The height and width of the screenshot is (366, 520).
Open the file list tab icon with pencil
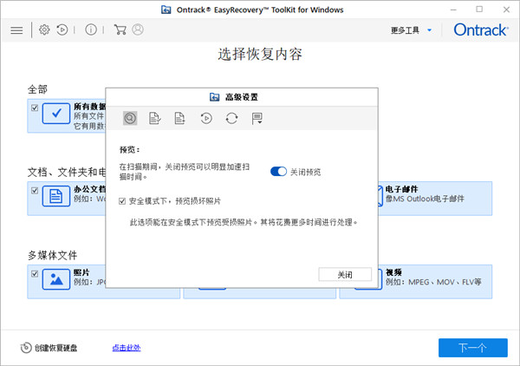click(154, 118)
